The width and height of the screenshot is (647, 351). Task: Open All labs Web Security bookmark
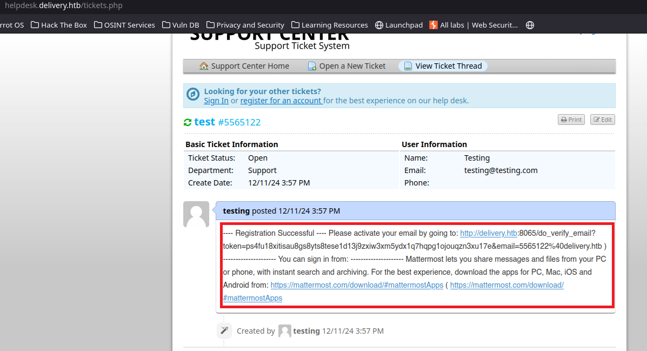473,25
